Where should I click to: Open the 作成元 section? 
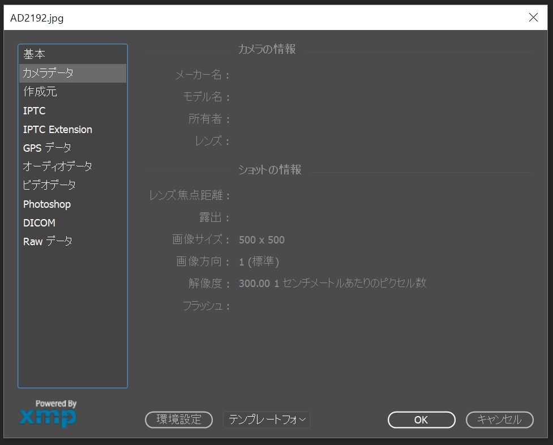pos(40,92)
